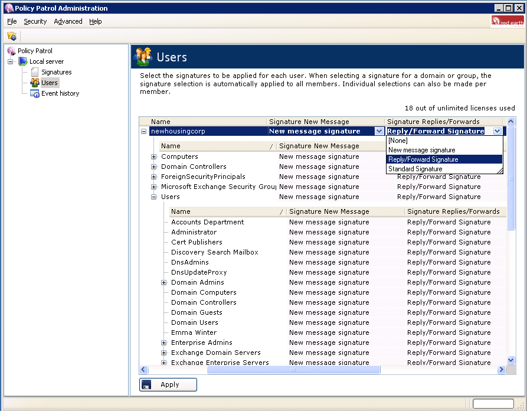The image size is (527, 411).
Task: Select the Domain Computers row
Action: point(338,293)
